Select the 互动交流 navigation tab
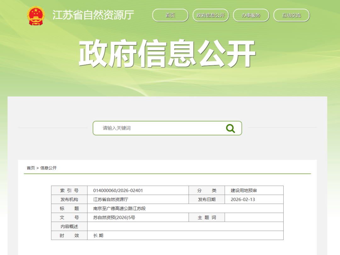 (x=291, y=15)
